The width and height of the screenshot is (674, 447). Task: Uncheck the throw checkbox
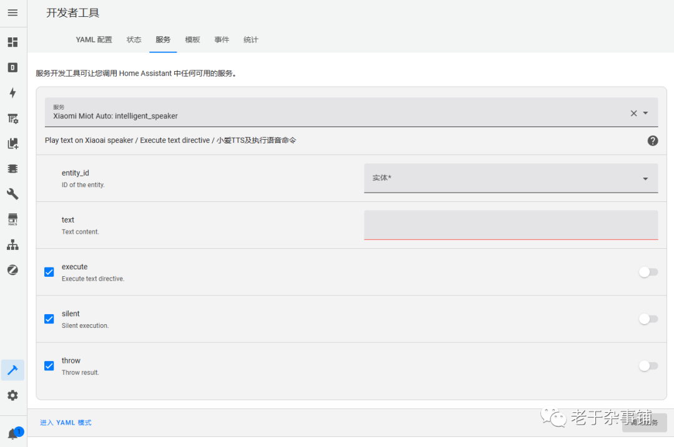(x=49, y=366)
